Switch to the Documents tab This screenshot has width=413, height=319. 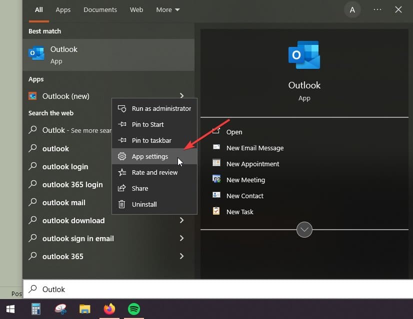(x=100, y=9)
